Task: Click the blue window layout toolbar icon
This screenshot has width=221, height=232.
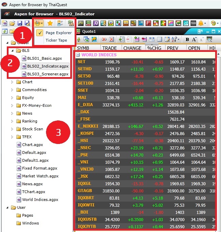Action: (x=141, y=23)
